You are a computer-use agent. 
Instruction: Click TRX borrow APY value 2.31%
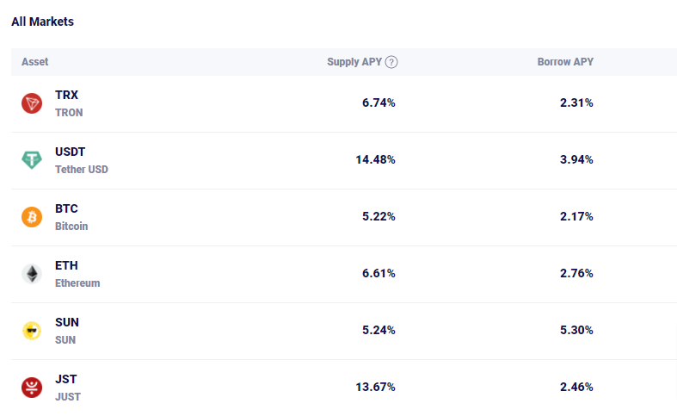pyautogui.click(x=576, y=102)
